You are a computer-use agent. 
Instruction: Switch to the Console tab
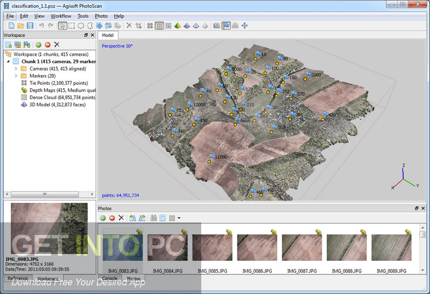tap(110, 279)
